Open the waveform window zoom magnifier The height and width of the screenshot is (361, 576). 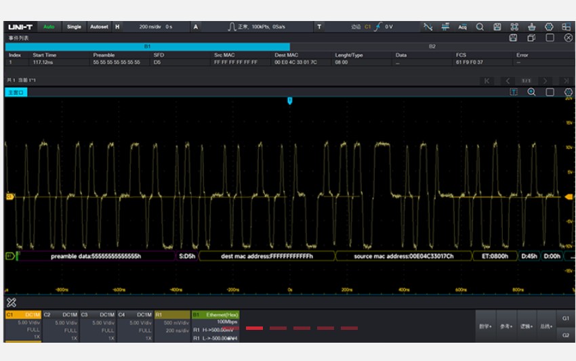(531, 91)
